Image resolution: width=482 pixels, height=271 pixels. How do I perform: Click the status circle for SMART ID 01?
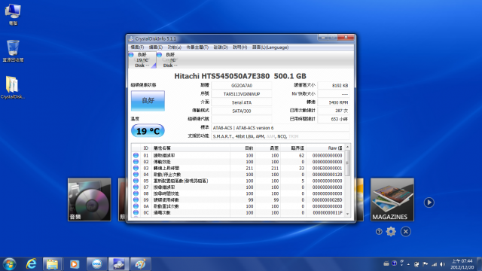pyautogui.click(x=136, y=156)
